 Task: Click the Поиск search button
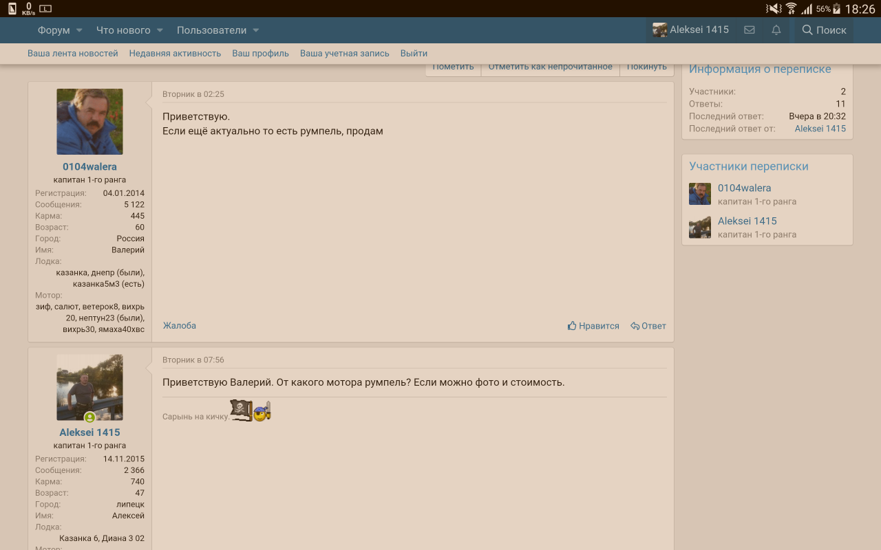point(824,30)
